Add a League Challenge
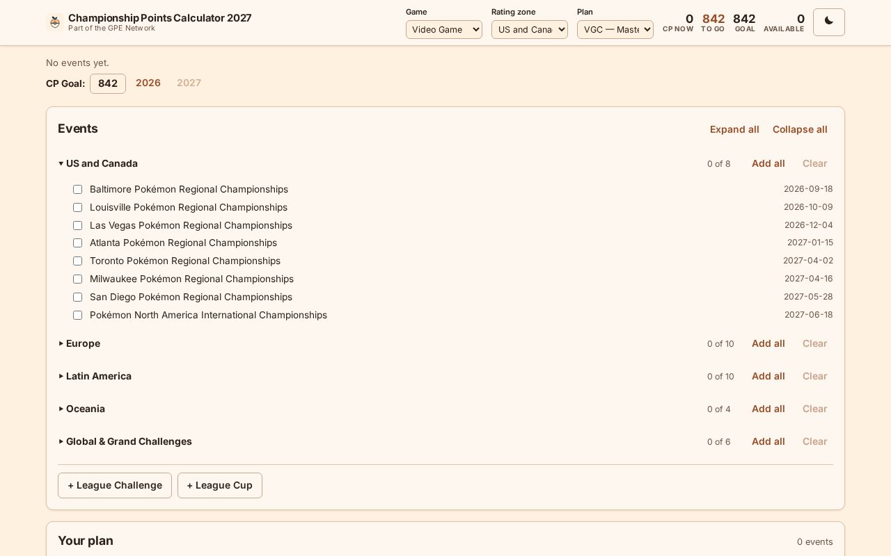Screen dimensions: 891x556 pos(115,486)
